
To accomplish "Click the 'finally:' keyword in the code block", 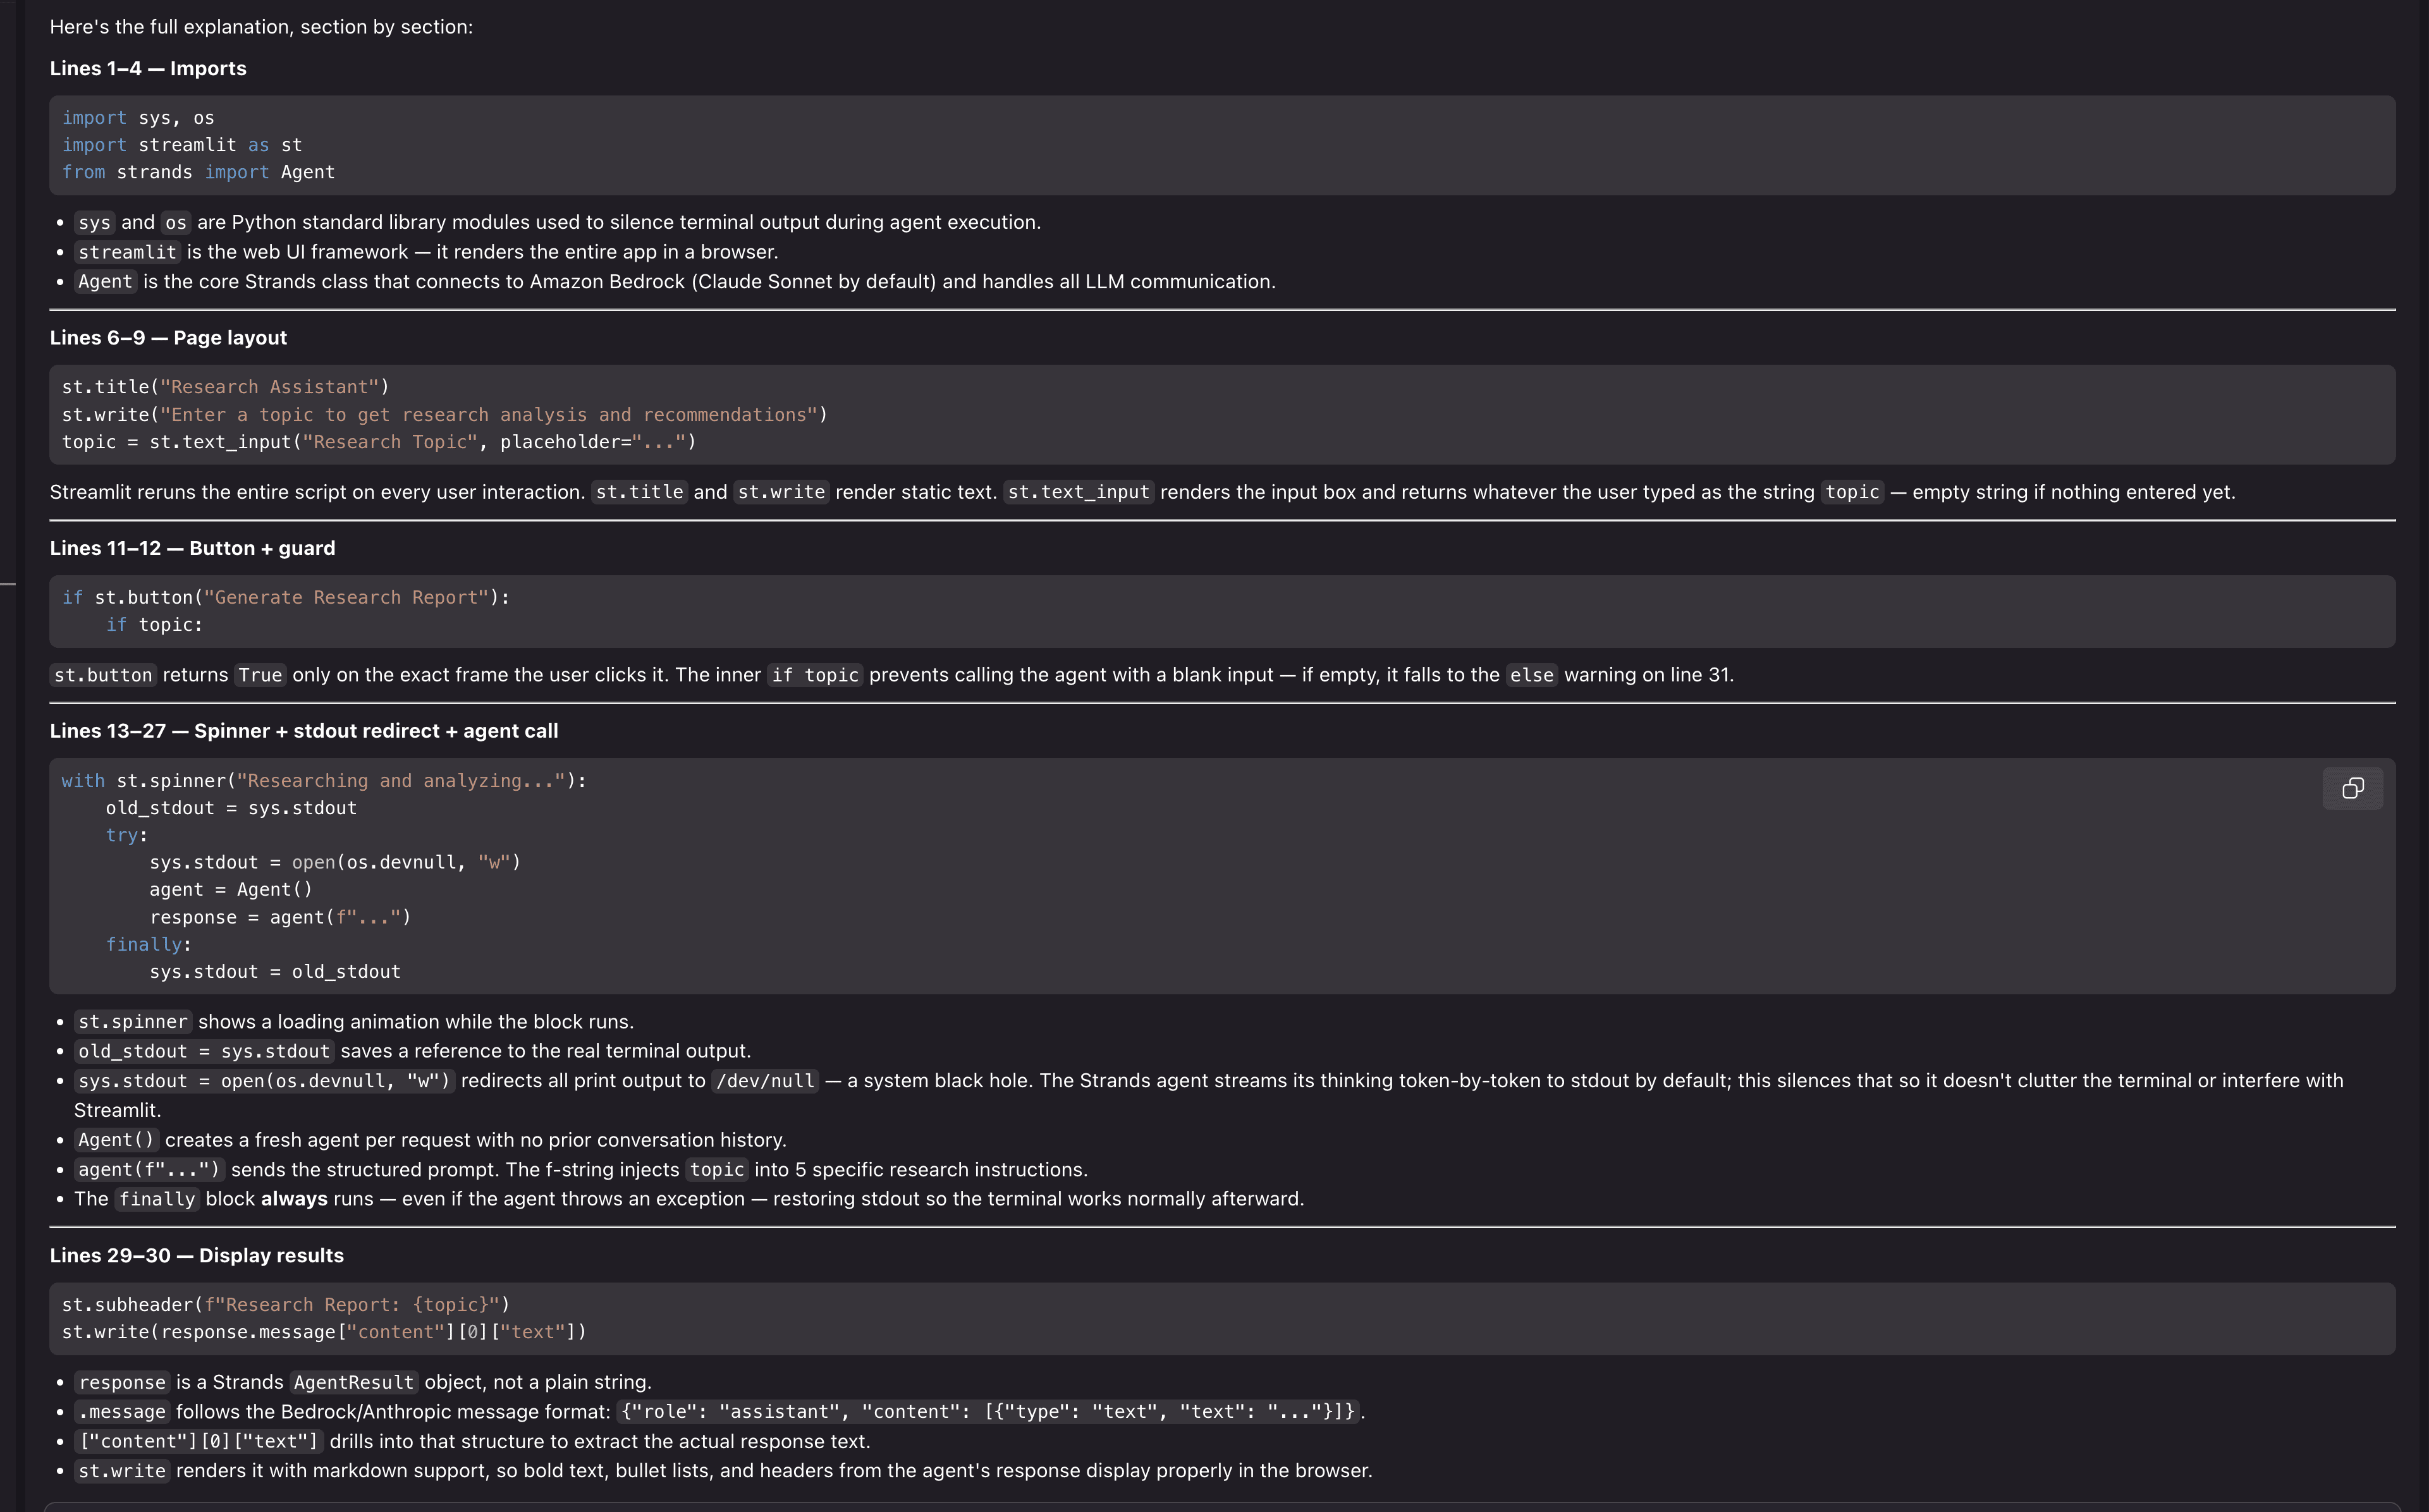I will tap(148, 944).
